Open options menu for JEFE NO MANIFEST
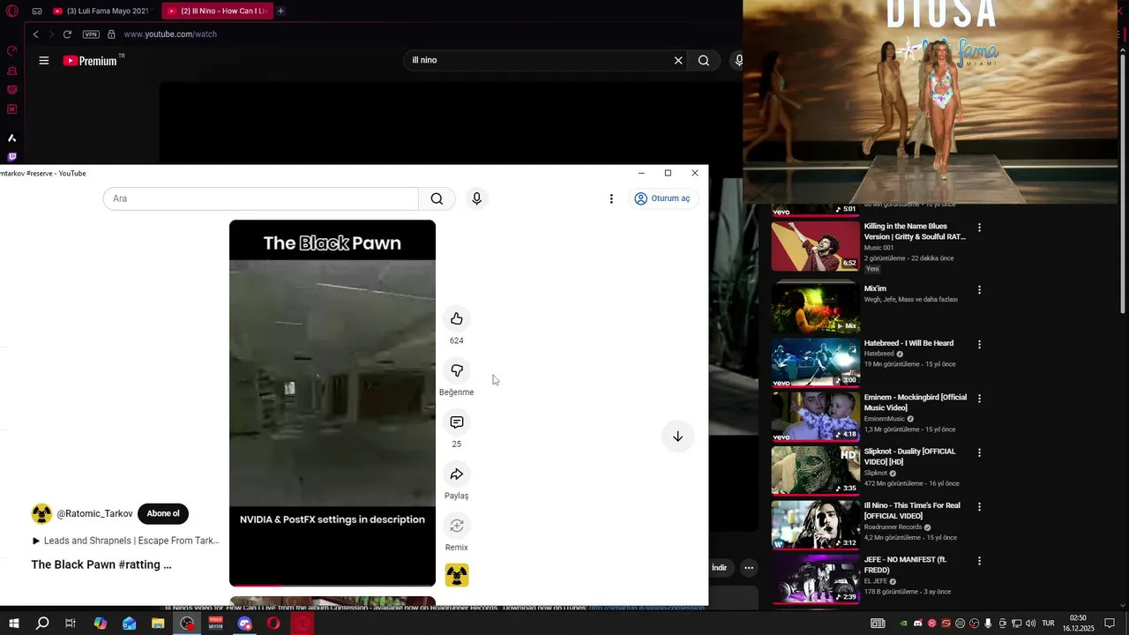 click(x=979, y=561)
